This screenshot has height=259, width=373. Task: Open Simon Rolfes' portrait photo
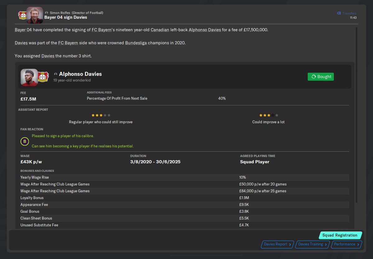pos(35,15)
